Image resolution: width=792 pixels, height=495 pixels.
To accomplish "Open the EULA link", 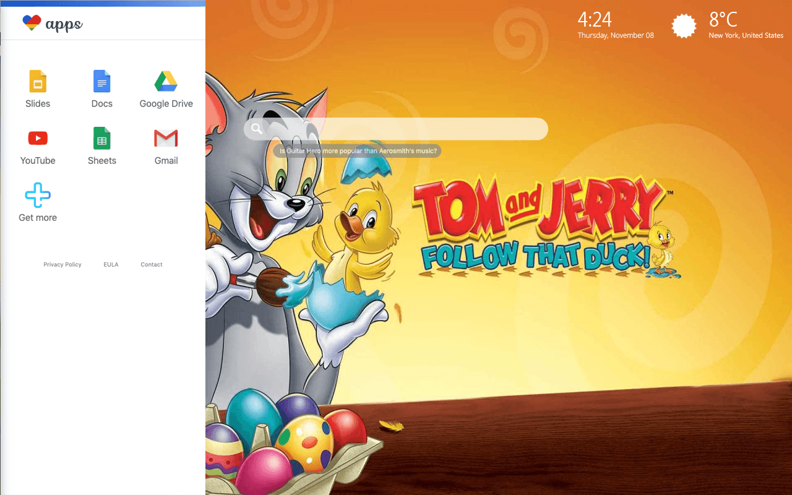I will pos(111,265).
